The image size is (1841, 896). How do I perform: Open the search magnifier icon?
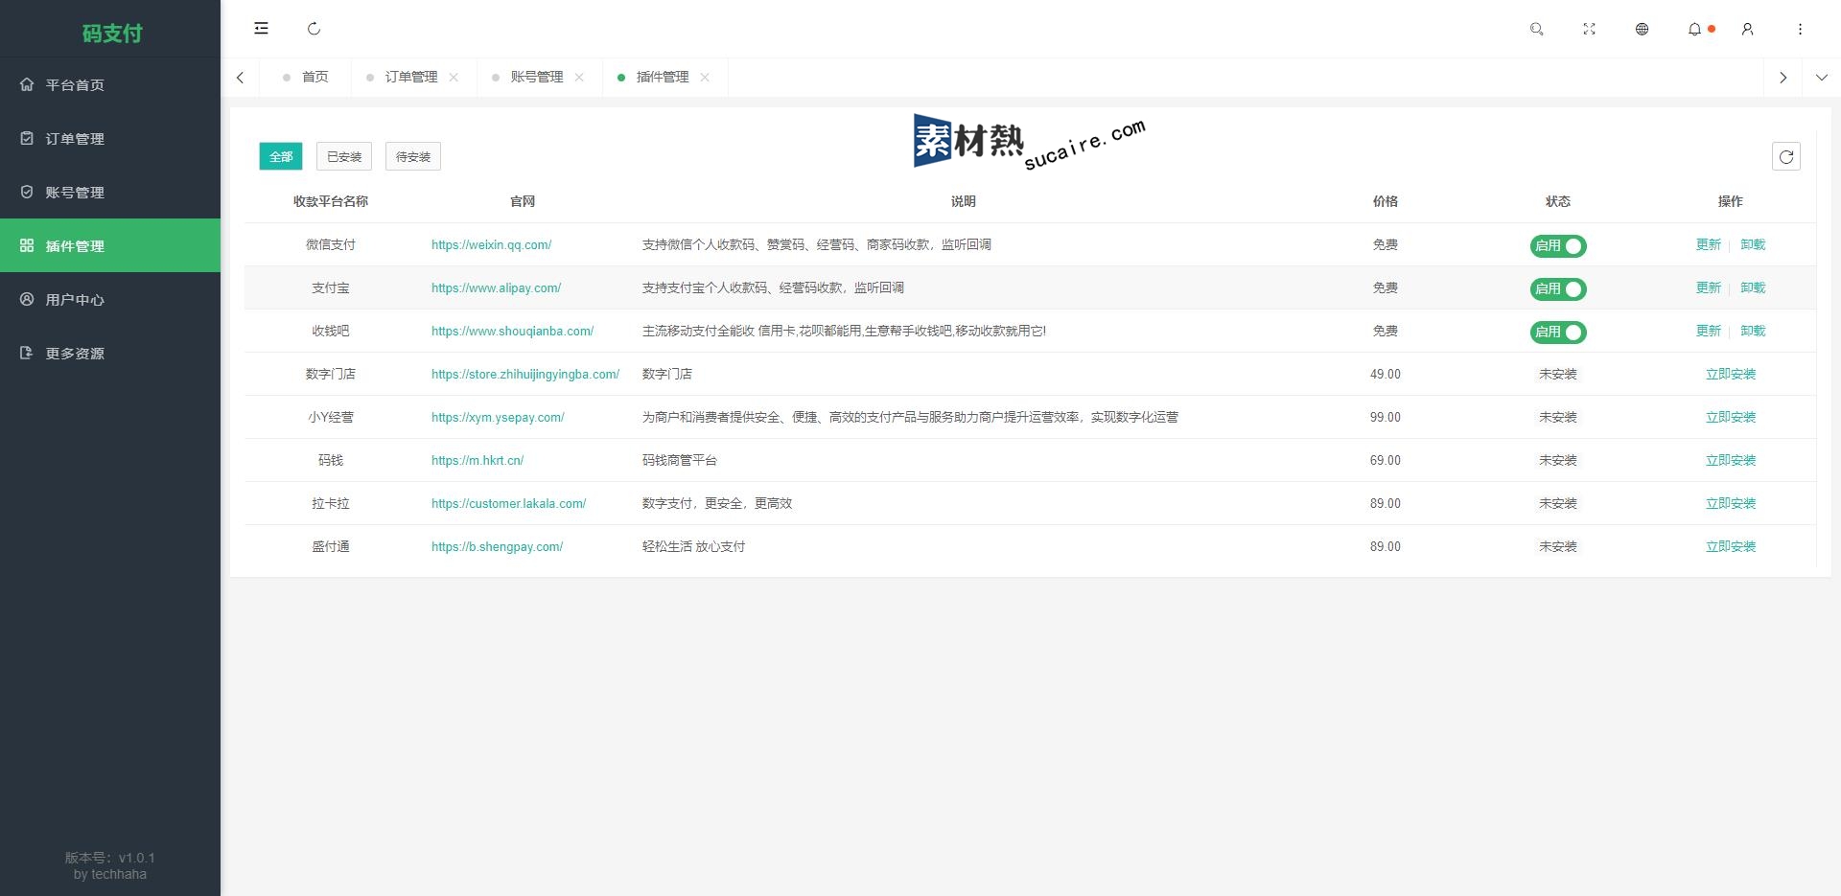(1536, 29)
